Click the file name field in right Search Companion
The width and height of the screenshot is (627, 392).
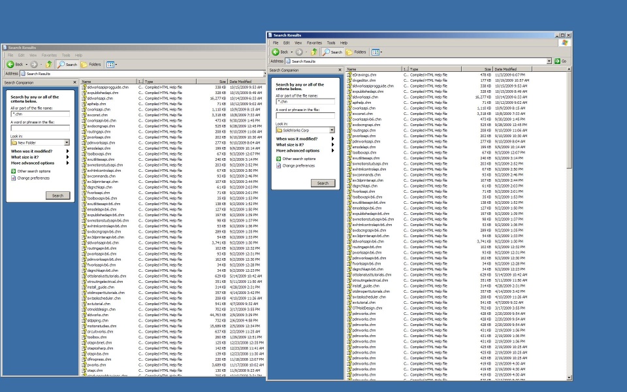point(306,102)
